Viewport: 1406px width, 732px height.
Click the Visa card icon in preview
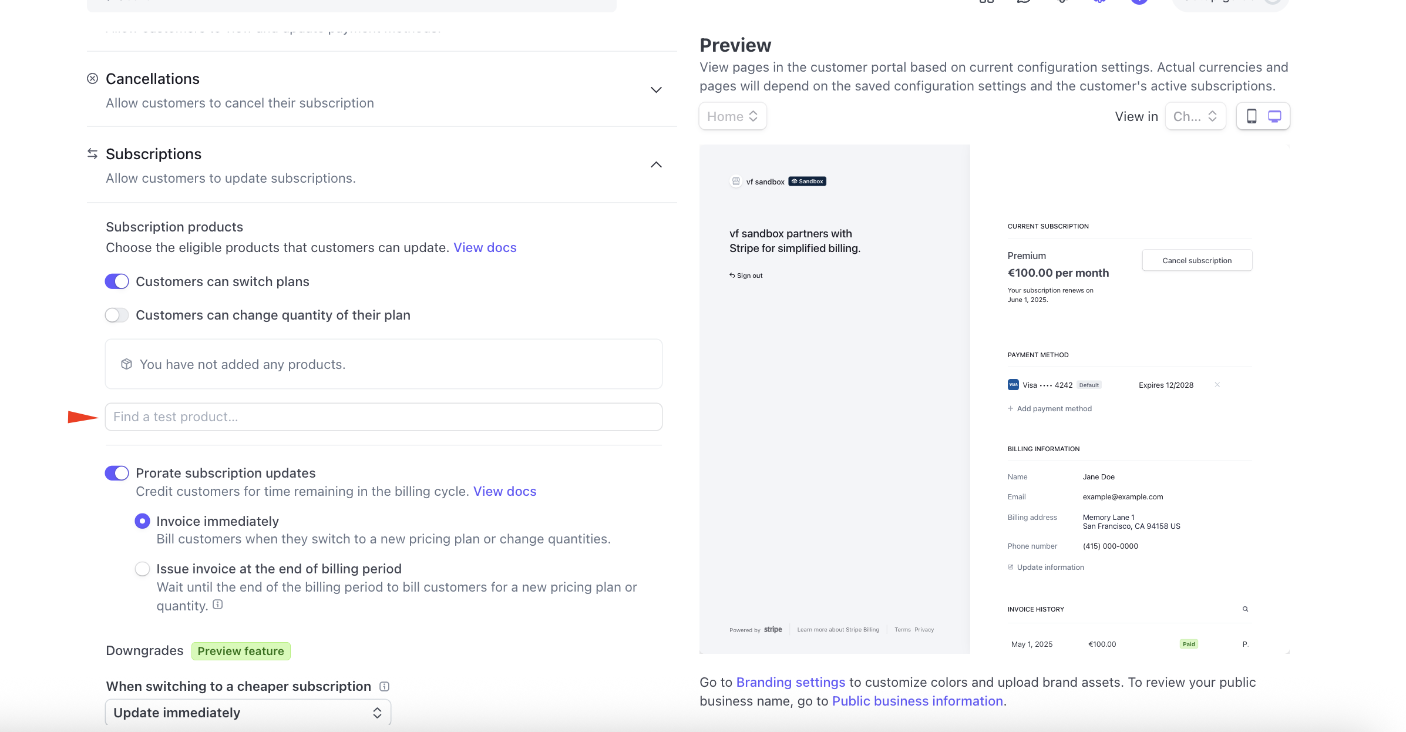tap(1013, 385)
